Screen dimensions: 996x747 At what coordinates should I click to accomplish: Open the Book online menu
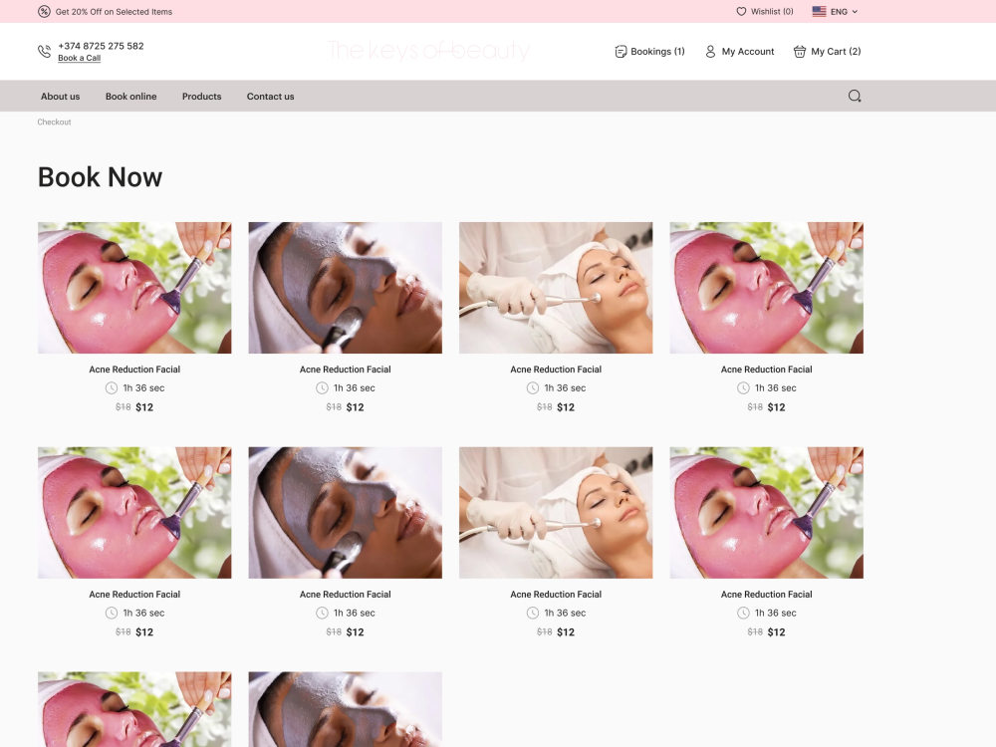pos(130,97)
